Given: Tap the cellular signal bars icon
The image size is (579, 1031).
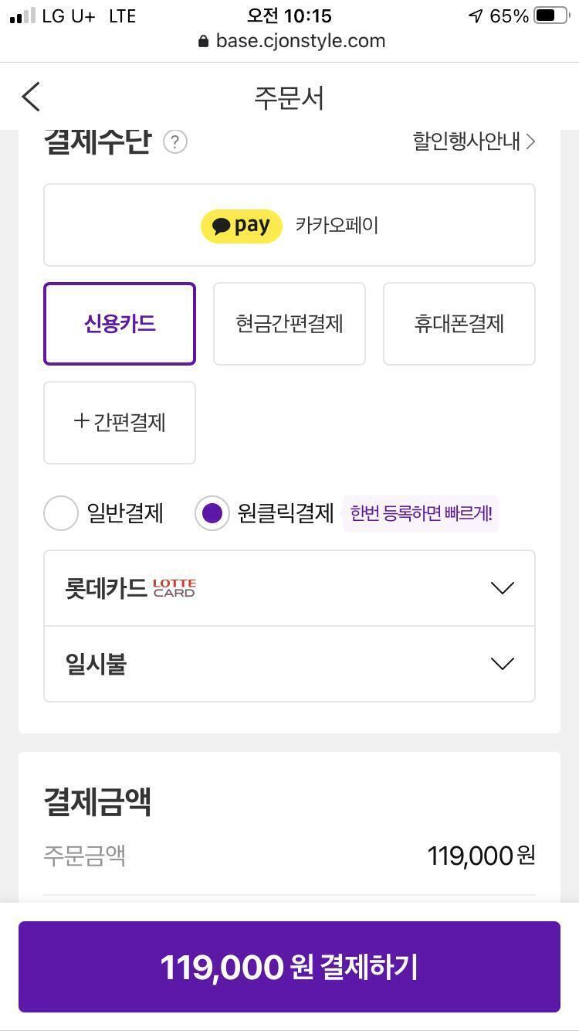Looking at the screenshot, I should 22,15.
